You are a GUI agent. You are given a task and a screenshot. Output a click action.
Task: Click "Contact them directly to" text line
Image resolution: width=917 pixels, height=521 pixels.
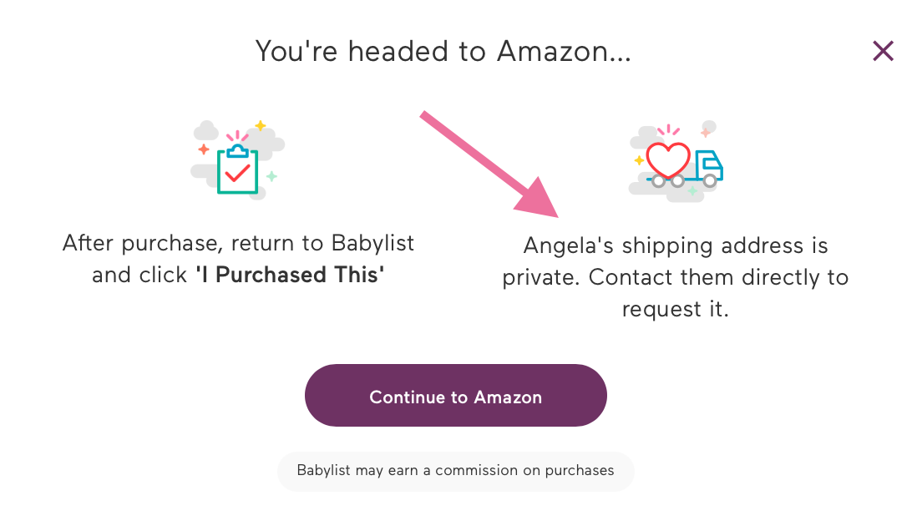[x=718, y=277]
